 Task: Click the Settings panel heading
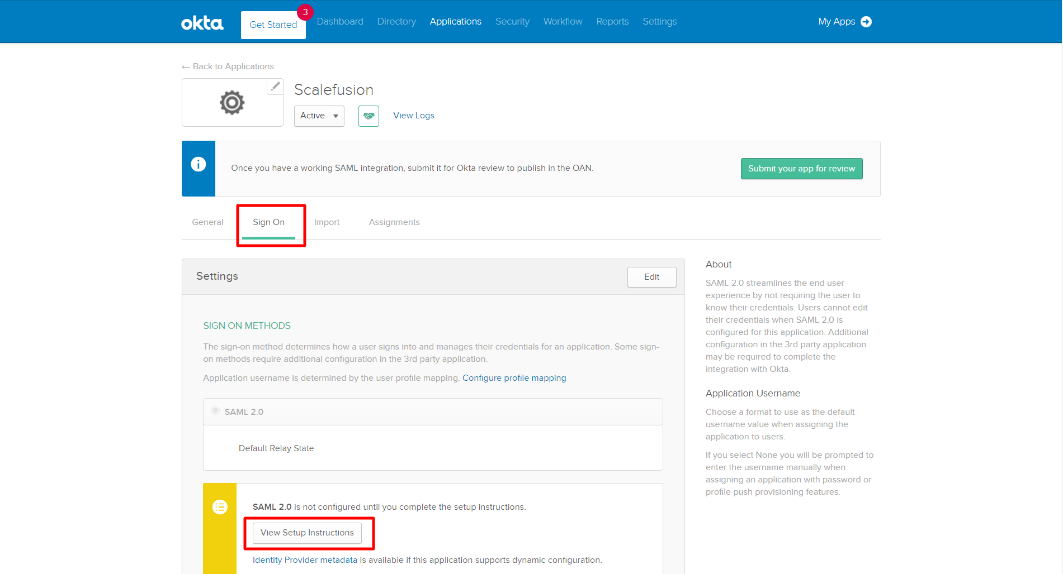(217, 276)
